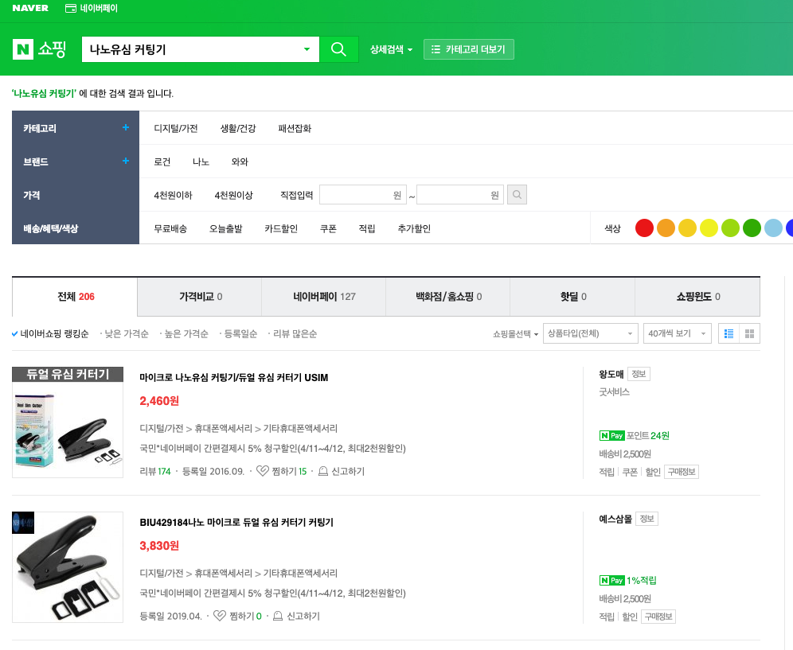
Task: Click the report bell icon for 2,460원 item
Action: tap(322, 472)
